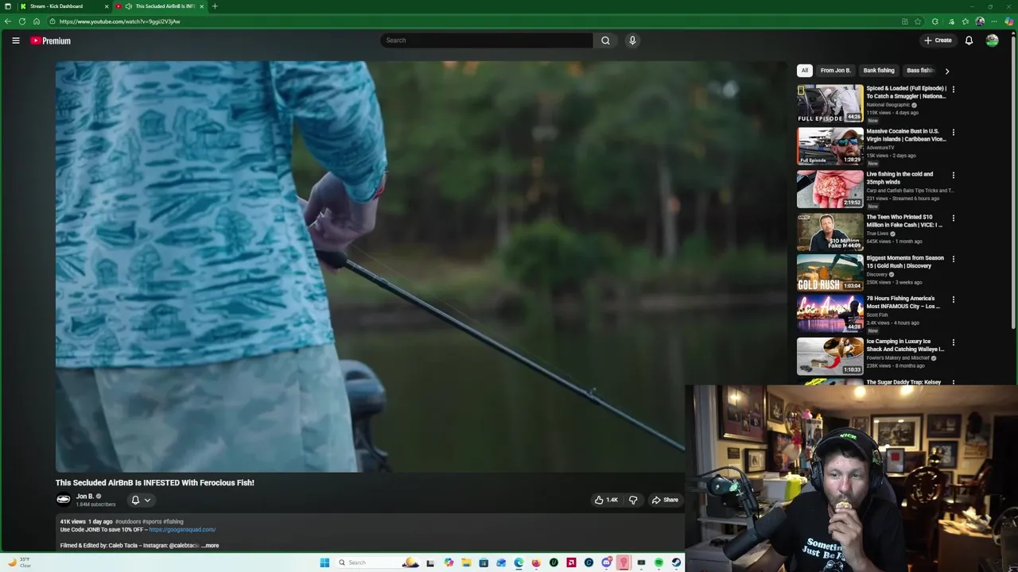Reload the page
Viewport: 1018px width, 572px height.
[22, 21]
